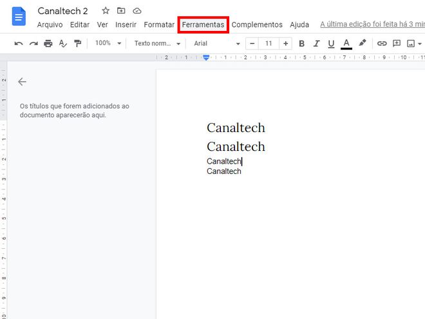Select the paint format tool
This screenshot has height=319, width=425.
pos(77,43)
